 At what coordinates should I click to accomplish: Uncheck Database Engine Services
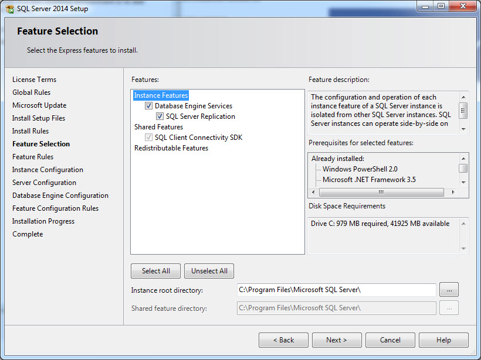coord(149,106)
